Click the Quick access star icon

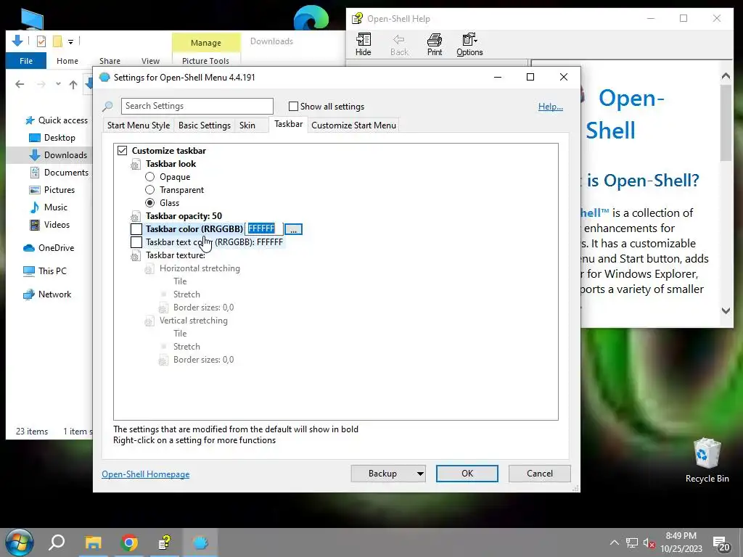coord(30,120)
